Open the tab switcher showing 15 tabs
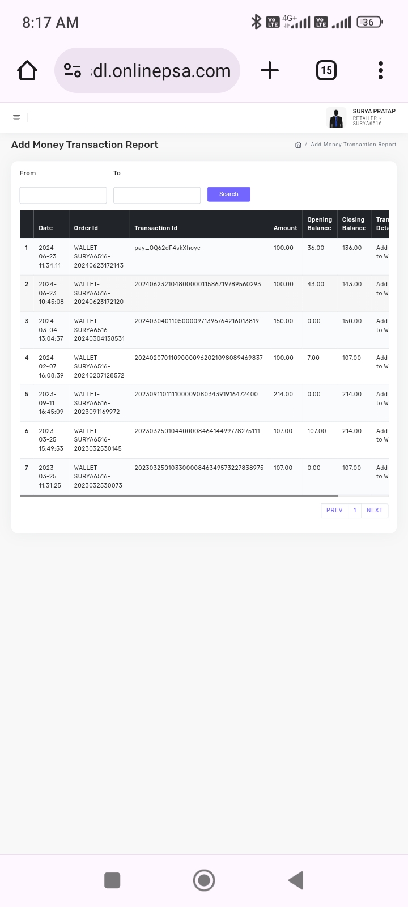Viewport: 408px width, 907px height. [x=326, y=71]
